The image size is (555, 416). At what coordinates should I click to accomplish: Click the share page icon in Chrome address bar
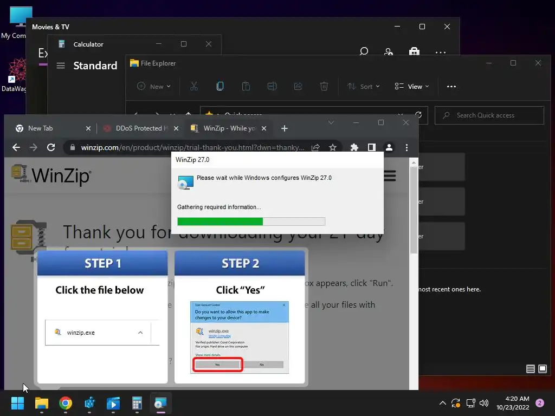(x=315, y=147)
